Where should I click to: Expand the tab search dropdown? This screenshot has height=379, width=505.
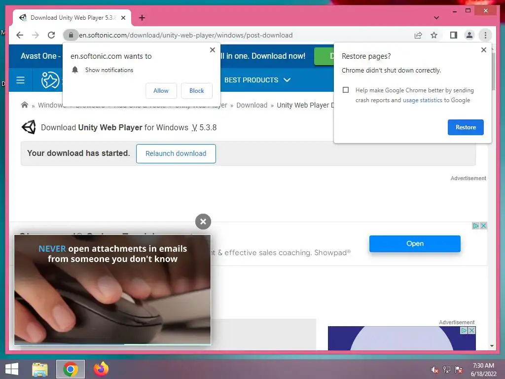(x=436, y=18)
